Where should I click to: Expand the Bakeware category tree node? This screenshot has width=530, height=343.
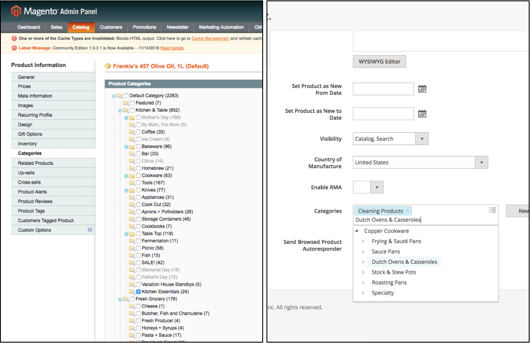pos(126,147)
